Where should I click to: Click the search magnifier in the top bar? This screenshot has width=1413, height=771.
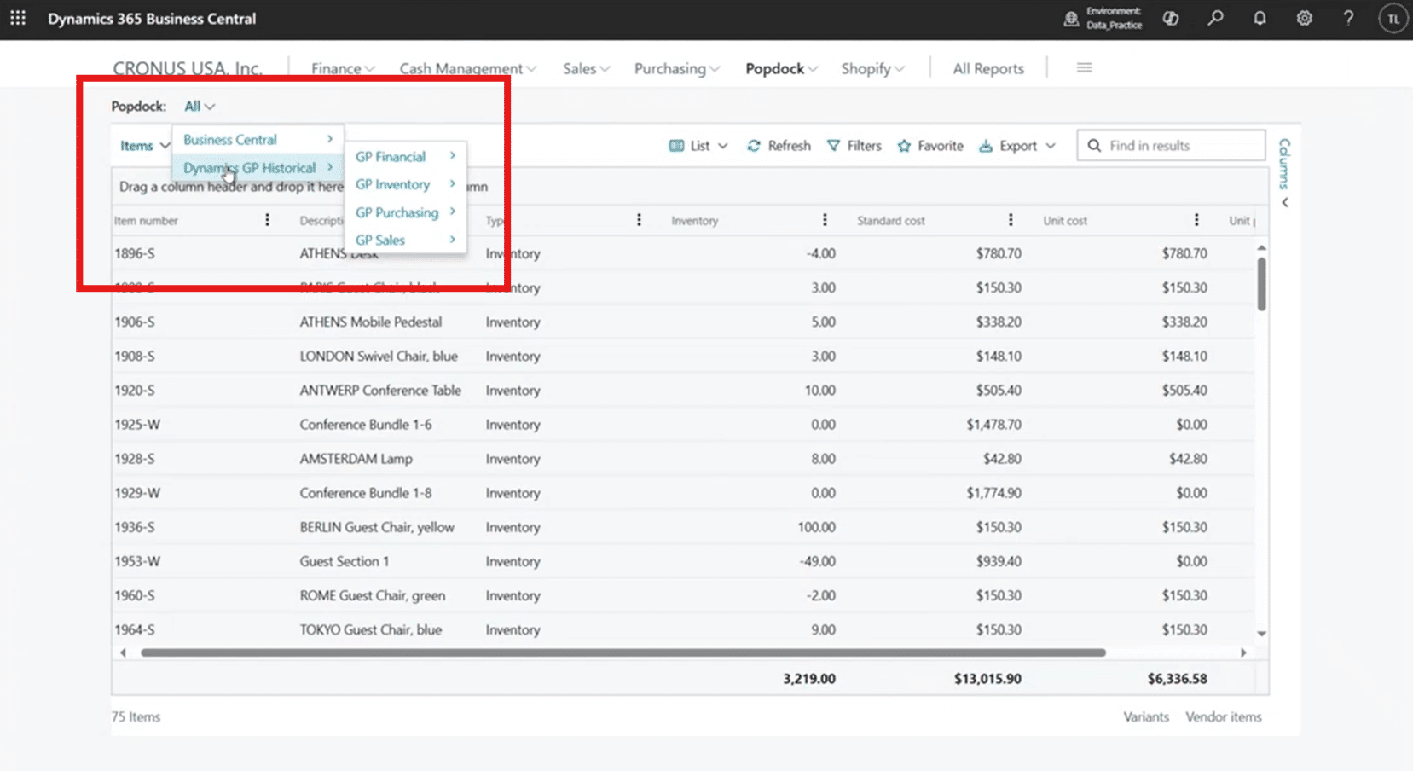tap(1215, 18)
